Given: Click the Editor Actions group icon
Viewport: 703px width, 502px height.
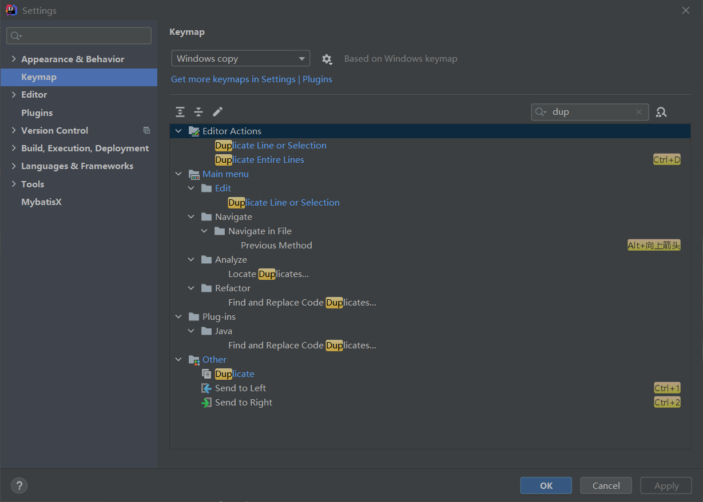Looking at the screenshot, I should click(194, 131).
